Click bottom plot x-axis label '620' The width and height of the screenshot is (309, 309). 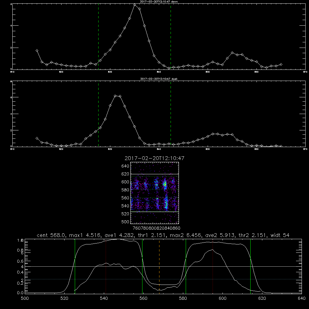tap(262, 298)
